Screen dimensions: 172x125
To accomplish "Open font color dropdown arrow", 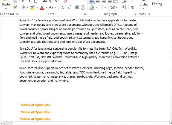I will (x=46, y=7).
